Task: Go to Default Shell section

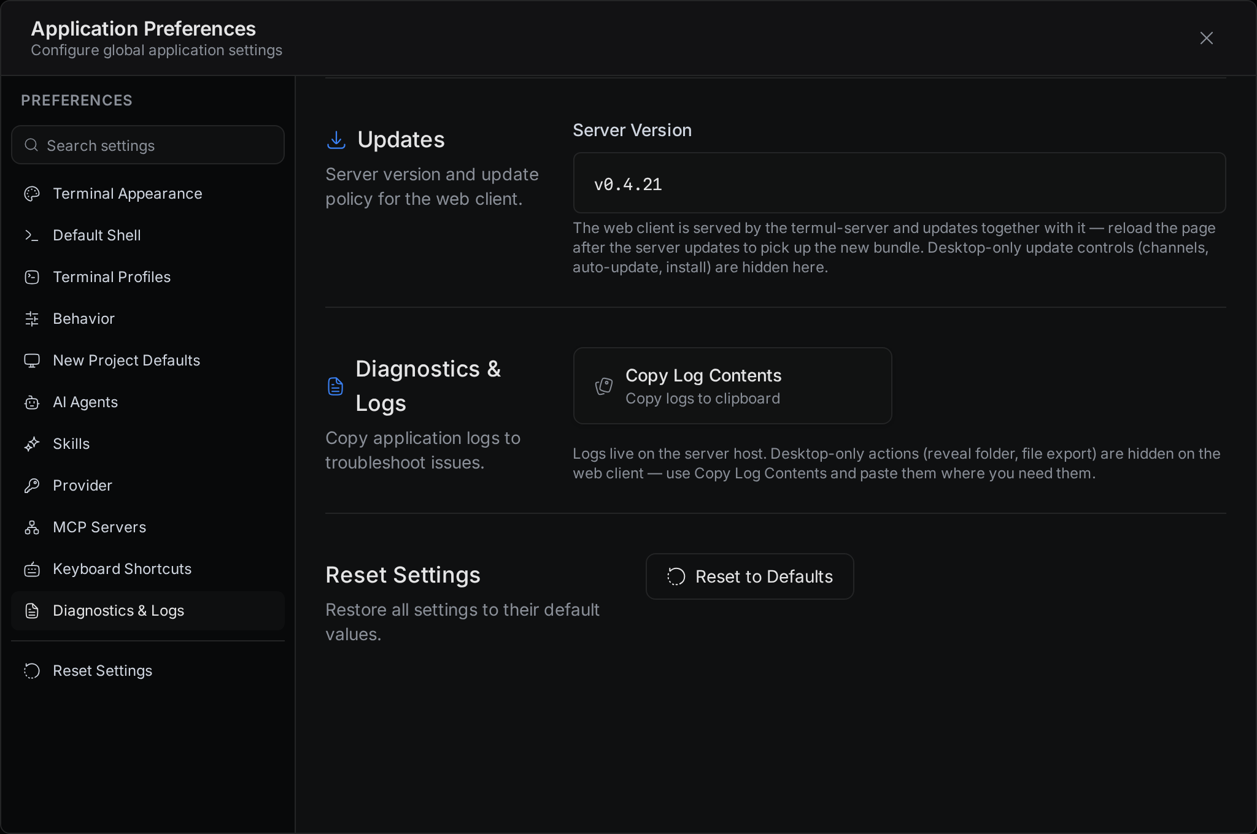Action: point(148,235)
